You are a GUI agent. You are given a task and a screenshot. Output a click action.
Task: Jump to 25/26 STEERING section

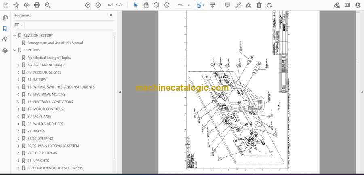point(40,138)
